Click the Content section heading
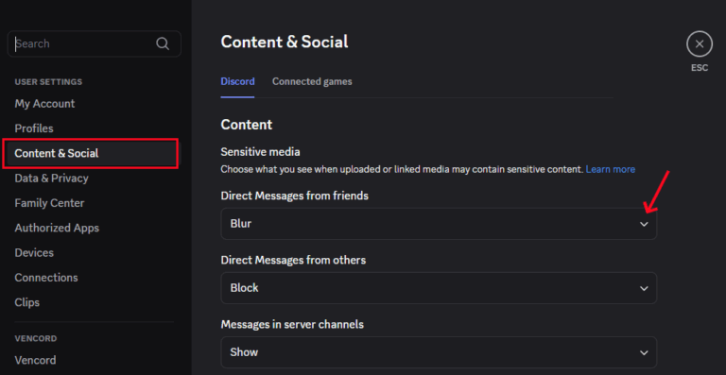 [x=247, y=125]
